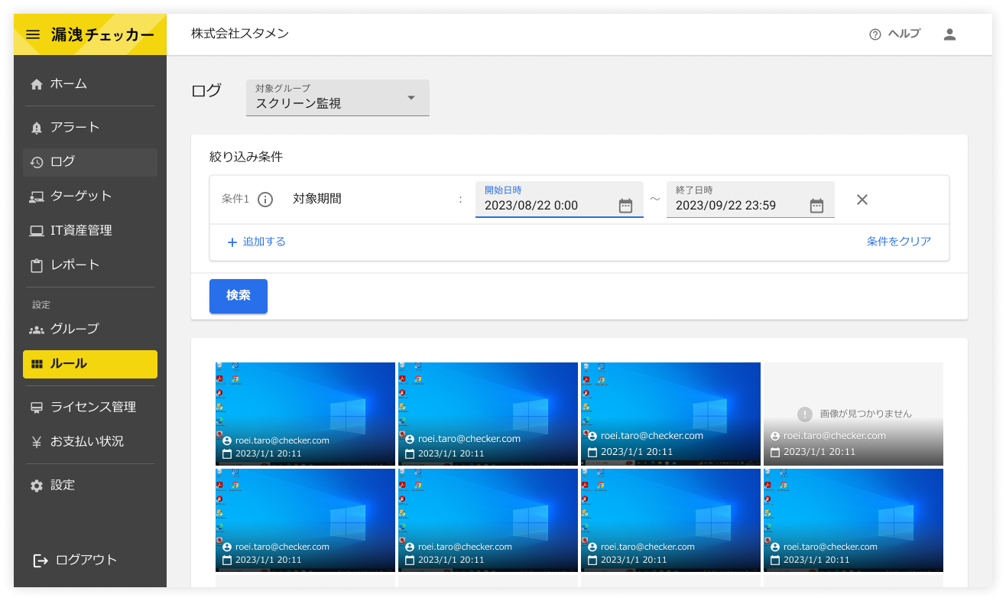Click the target computer icon
Viewport: 1006px width, 601px height.
coord(36,197)
